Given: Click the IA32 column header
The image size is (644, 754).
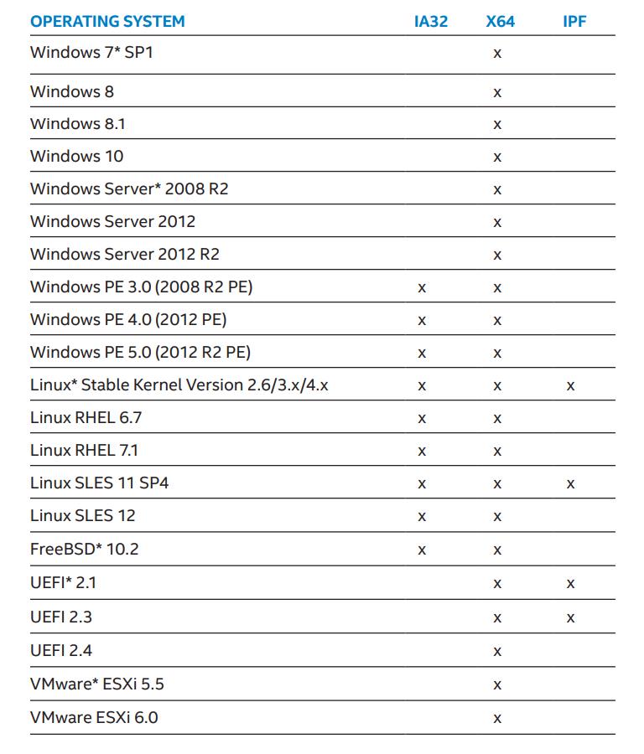Looking at the screenshot, I should 431,21.
